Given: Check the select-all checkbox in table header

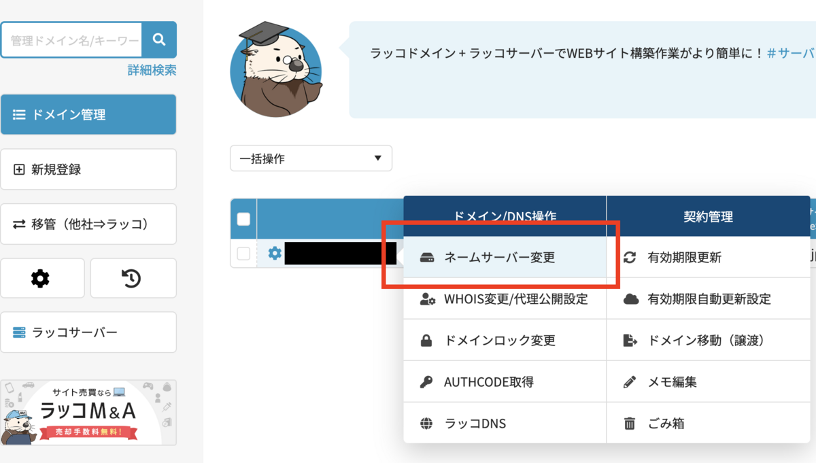Looking at the screenshot, I should coord(243,219).
